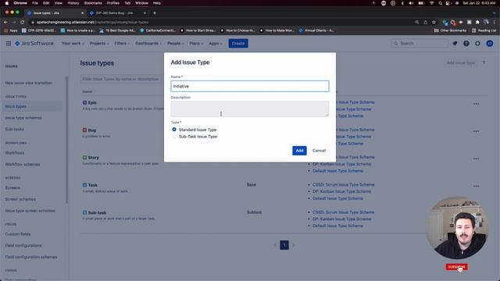Click Add button in the dialog
500x281 pixels.
click(299, 151)
